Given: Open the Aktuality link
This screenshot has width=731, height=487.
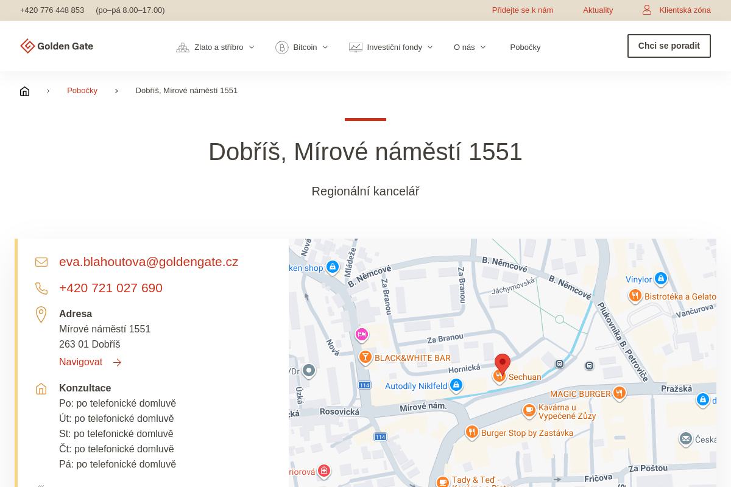Looking at the screenshot, I should 598,10.
